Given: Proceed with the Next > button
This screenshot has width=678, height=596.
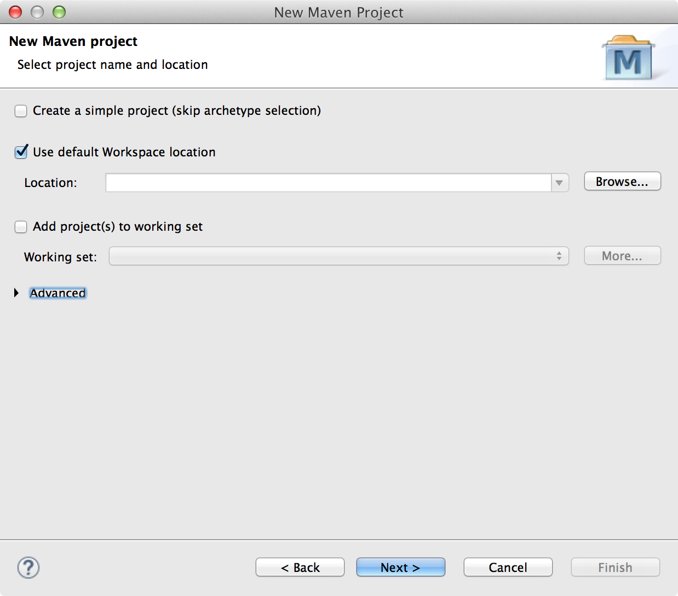Looking at the screenshot, I should [400, 568].
